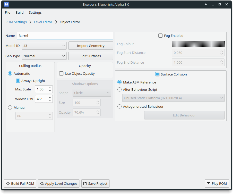Uncheck Always Upright
This screenshot has height=194, width=233.
coord(18,81)
